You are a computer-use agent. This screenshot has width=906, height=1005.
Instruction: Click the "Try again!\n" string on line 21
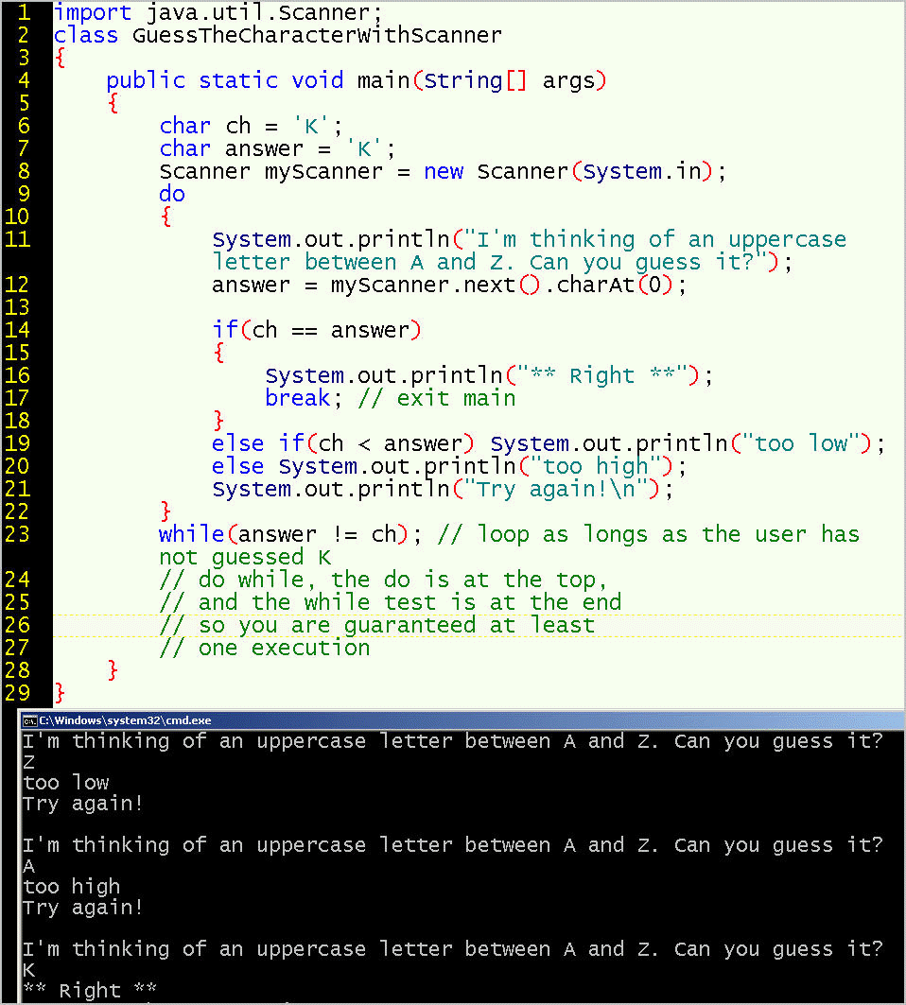click(x=554, y=489)
